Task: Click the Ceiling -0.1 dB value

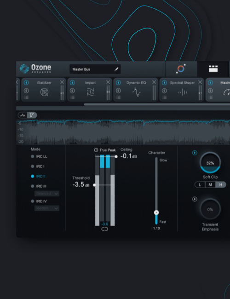Action: tap(128, 156)
